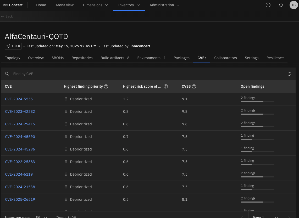
Task: Click Deprioritized icon for CVE-2023-42282
Action: click(x=66, y=111)
